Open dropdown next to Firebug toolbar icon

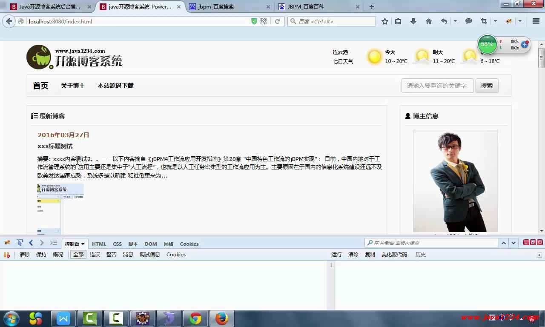click(x=520, y=21)
